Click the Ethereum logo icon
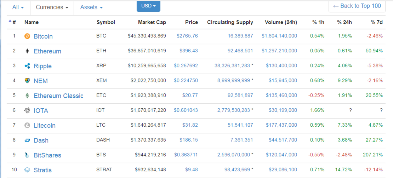 click(27, 51)
